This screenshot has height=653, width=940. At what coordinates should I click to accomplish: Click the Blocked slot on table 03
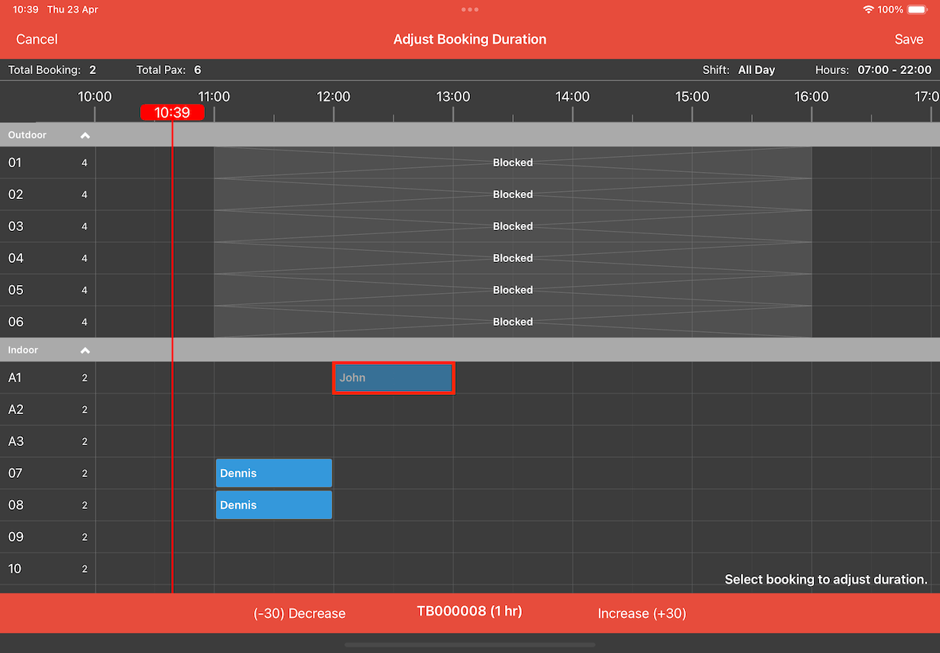click(512, 226)
